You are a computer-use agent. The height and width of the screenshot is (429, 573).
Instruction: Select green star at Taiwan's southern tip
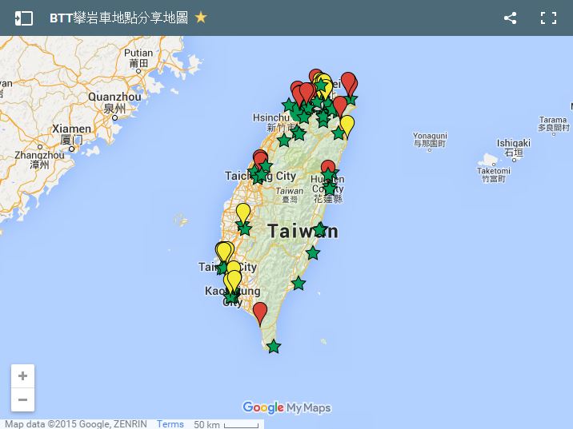tap(274, 347)
